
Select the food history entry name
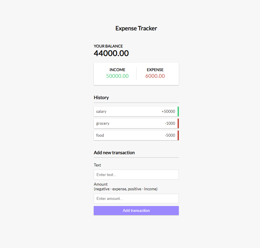click(x=100, y=135)
